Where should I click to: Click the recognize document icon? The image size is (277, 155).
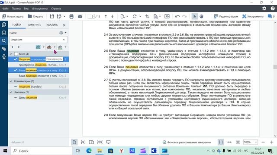156,16
